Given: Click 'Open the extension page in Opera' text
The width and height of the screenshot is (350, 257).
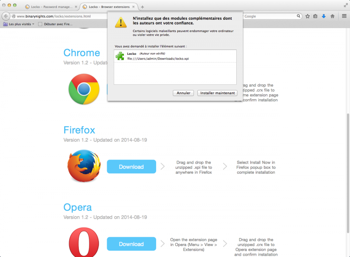Looking at the screenshot, I should [193, 244].
